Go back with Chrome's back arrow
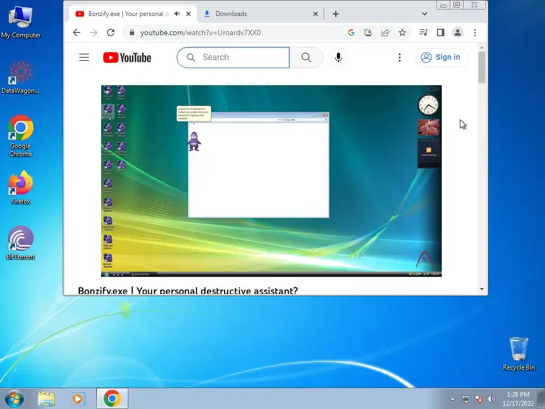The image size is (545, 409). click(77, 32)
